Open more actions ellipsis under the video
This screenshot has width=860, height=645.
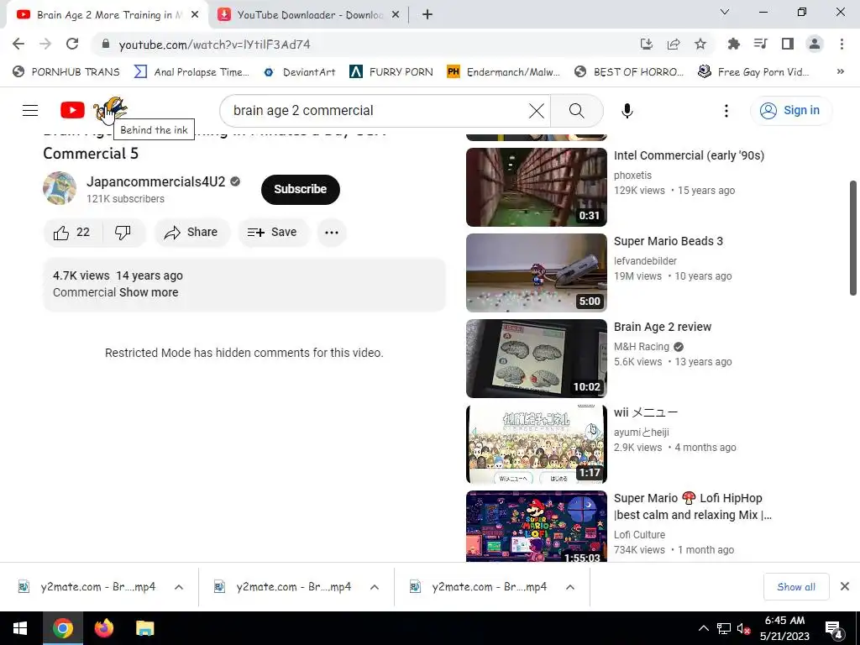click(x=331, y=233)
